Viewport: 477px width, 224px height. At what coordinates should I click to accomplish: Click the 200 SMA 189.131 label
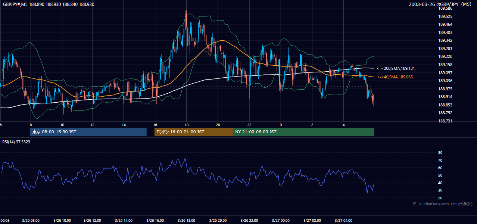396,68
